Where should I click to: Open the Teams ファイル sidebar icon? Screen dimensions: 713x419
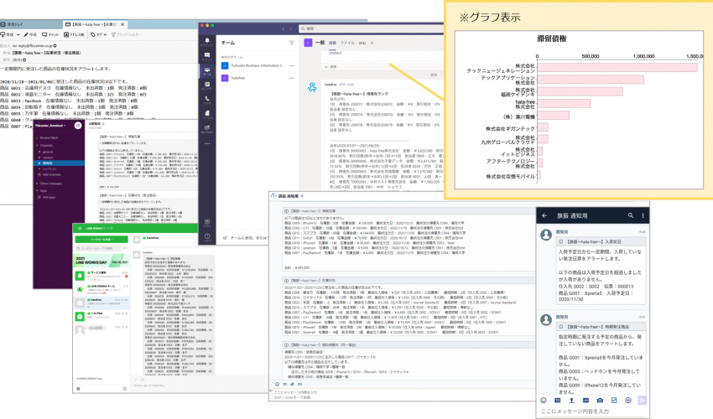[207, 114]
